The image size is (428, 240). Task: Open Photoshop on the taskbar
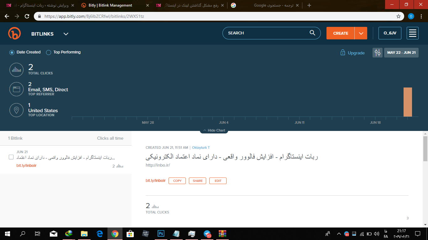(161, 233)
